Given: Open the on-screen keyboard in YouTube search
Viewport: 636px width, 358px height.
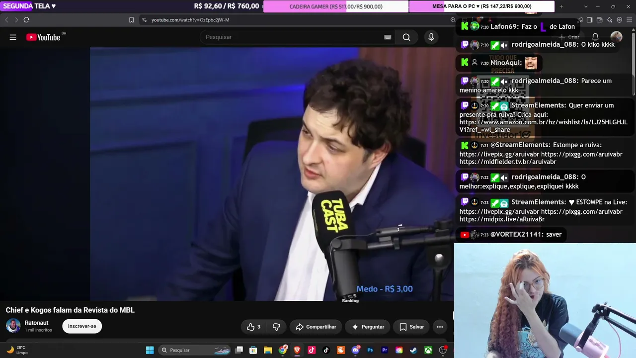Looking at the screenshot, I should pos(388,37).
